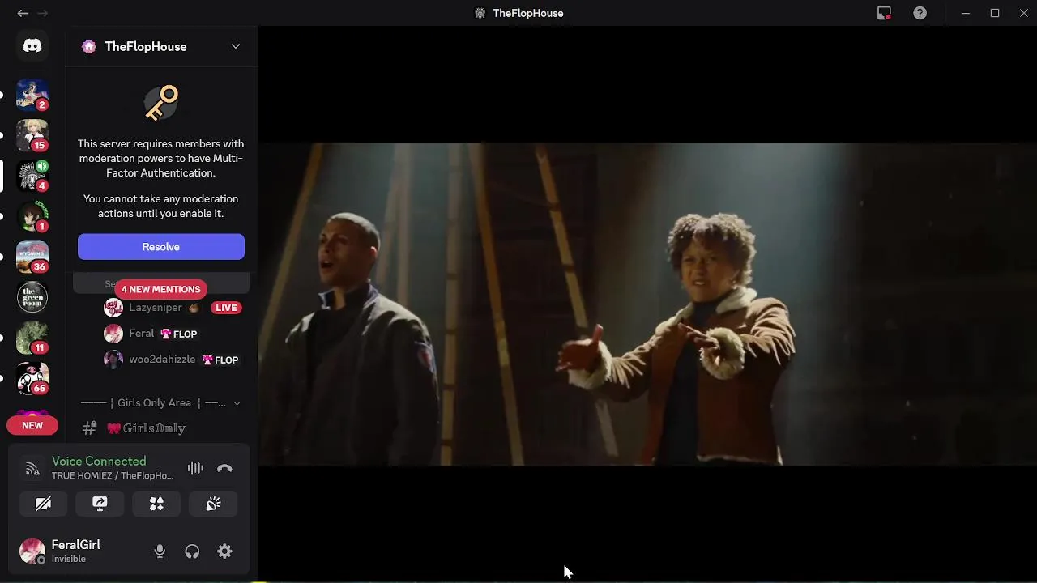The height and width of the screenshot is (583, 1037).
Task: Click FLOP tag next to woo2dahizzle
Action: click(220, 360)
